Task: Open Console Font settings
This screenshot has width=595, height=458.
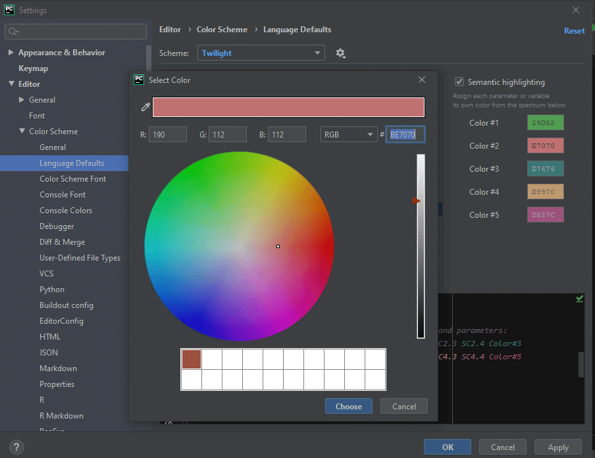Action: tap(63, 195)
